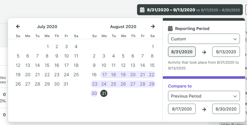The height and width of the screenshot is (125, 247).
Task: Select July 26 in the calendar
Action: 18,84
